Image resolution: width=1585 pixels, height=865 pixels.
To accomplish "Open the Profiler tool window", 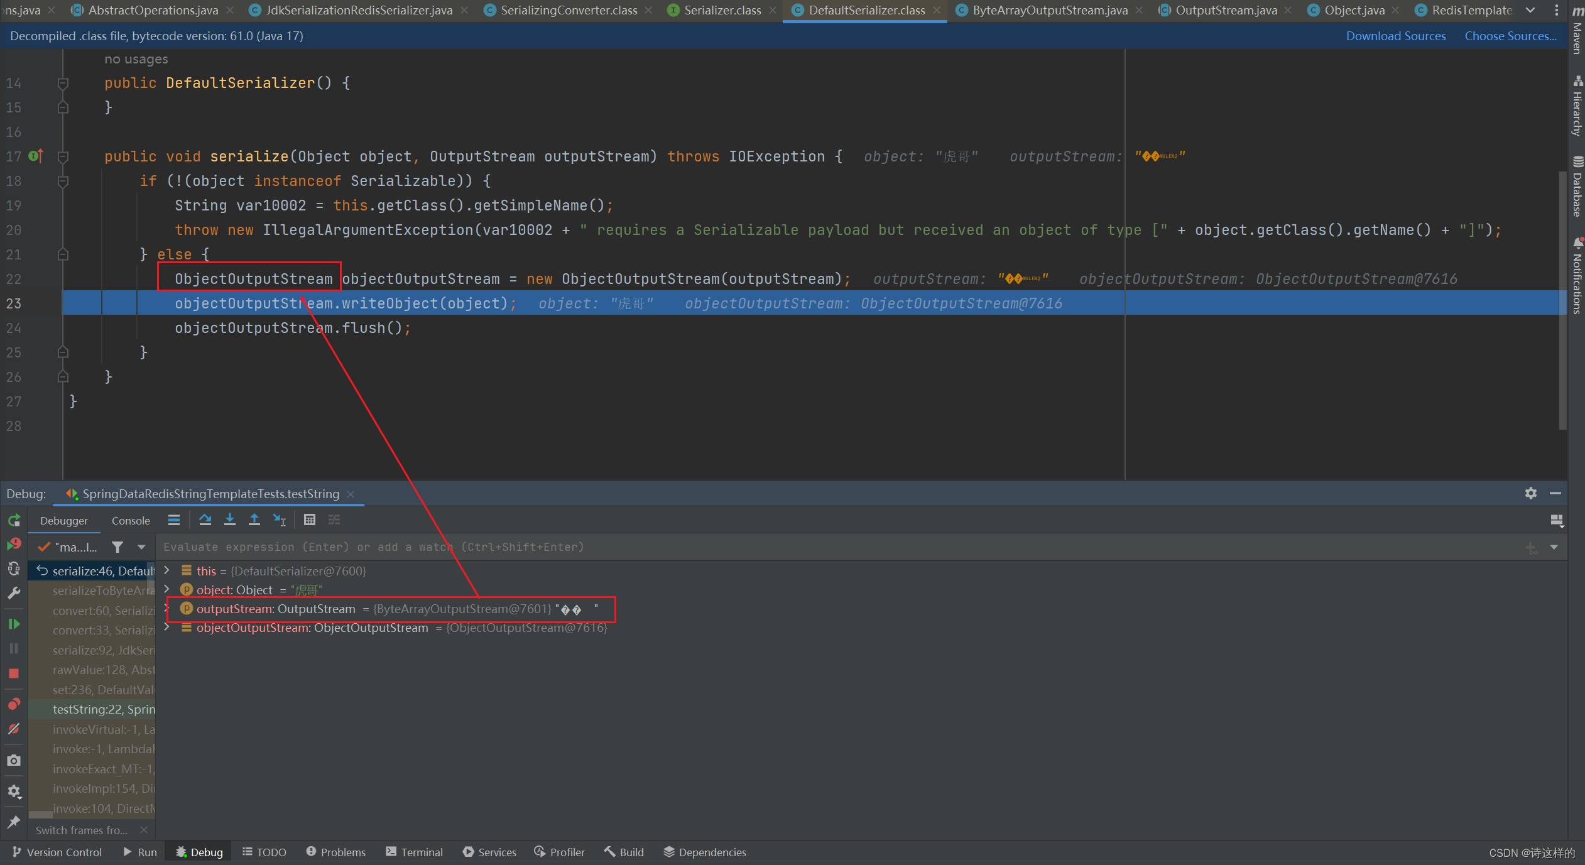I will point(559,852).
